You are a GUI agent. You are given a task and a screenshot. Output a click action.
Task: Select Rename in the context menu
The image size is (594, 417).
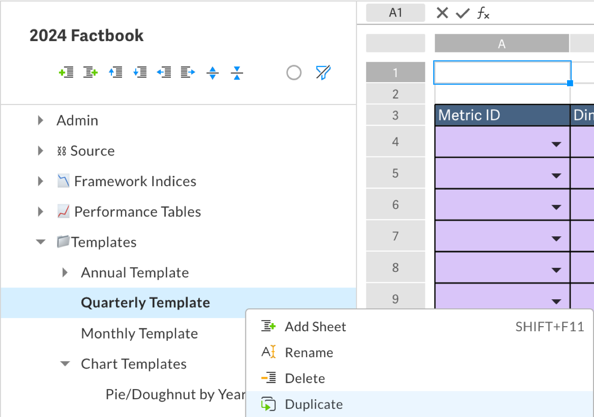(x=309, y=352)
